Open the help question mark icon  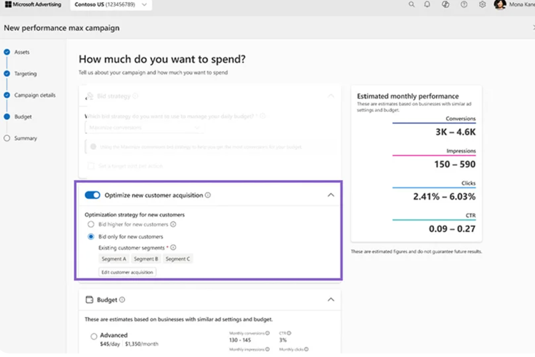[464, 4]
